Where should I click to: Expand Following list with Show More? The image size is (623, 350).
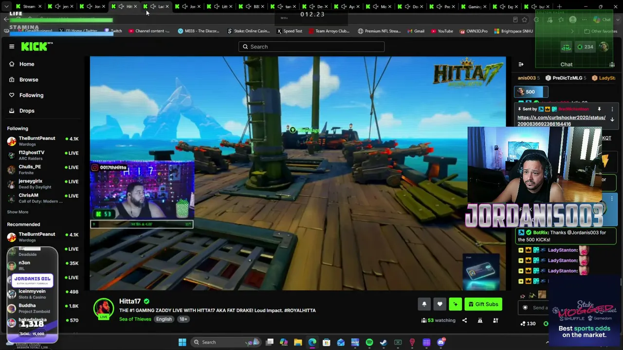18,212
